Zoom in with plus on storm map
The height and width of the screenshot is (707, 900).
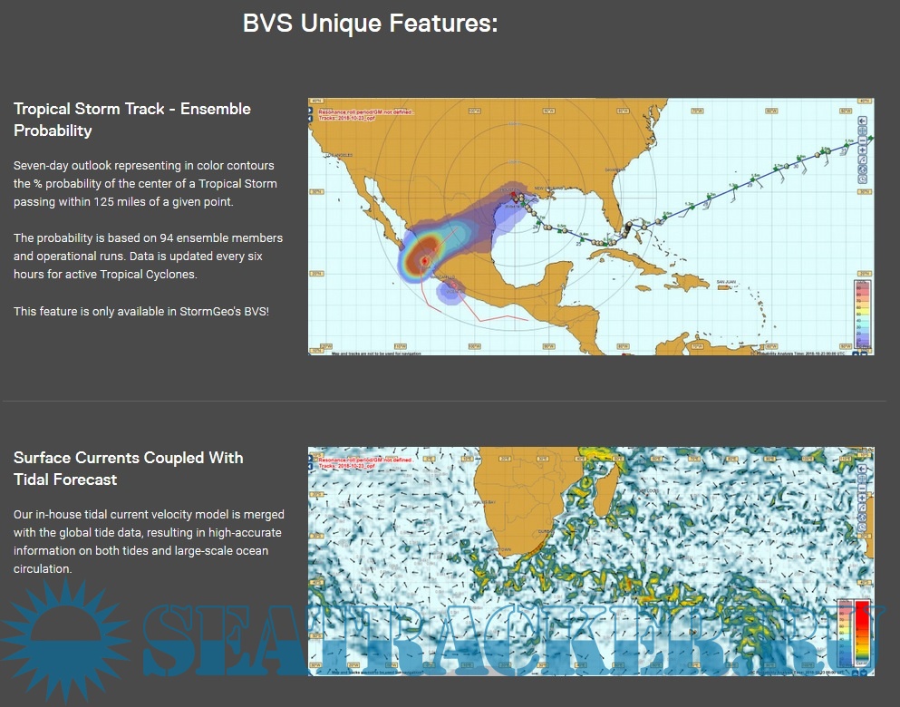862,150
